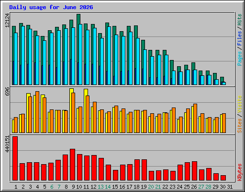Click the 'Daily usage for June 2026' title
The height and width of the screenshot is (192, 245).
tap(51, 7)
